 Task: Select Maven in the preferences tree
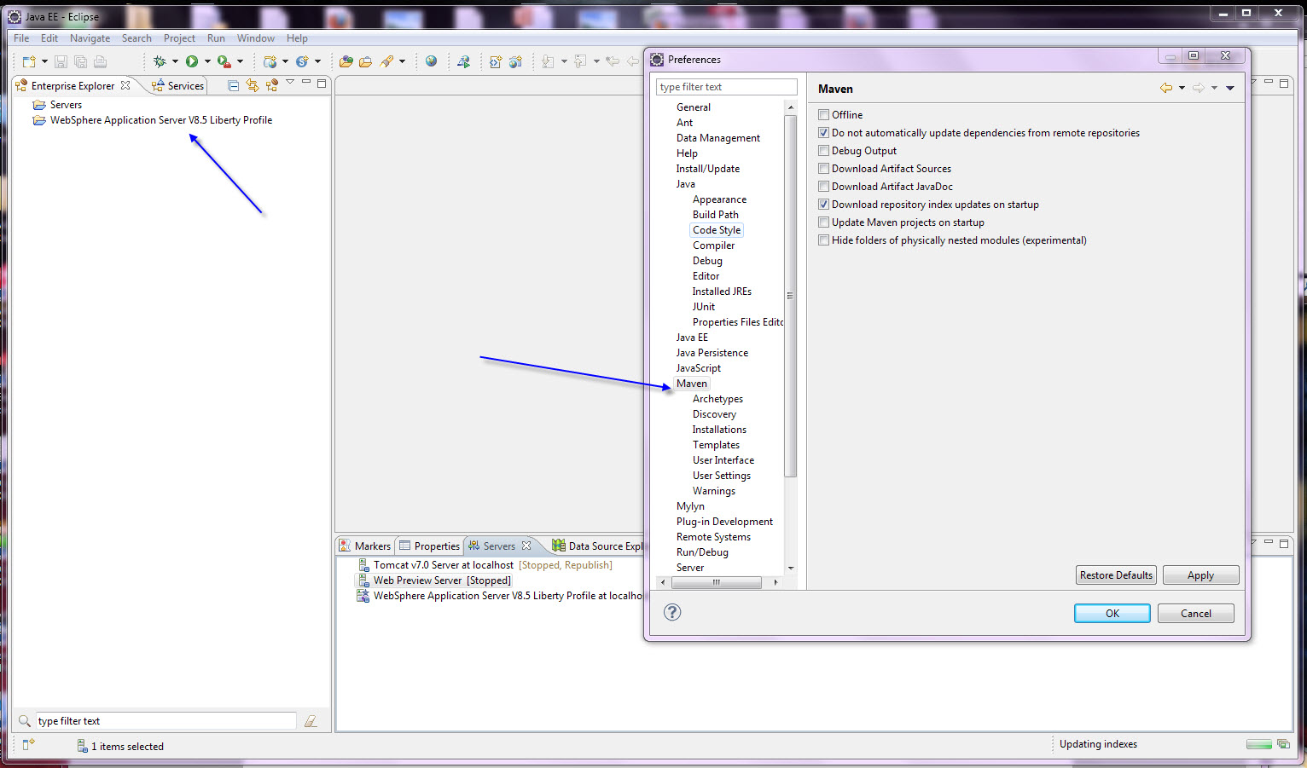coord(691,384)
